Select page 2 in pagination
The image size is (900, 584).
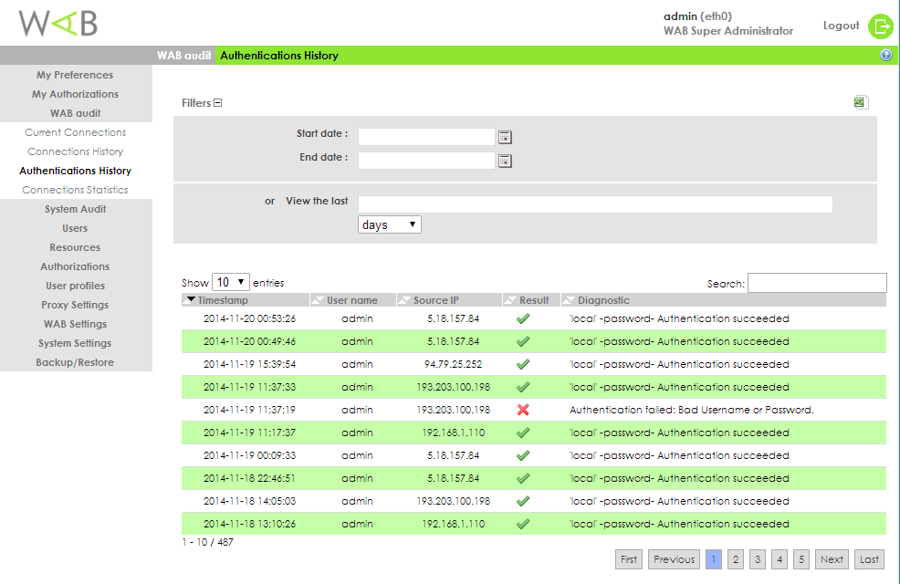click(736, 559)
